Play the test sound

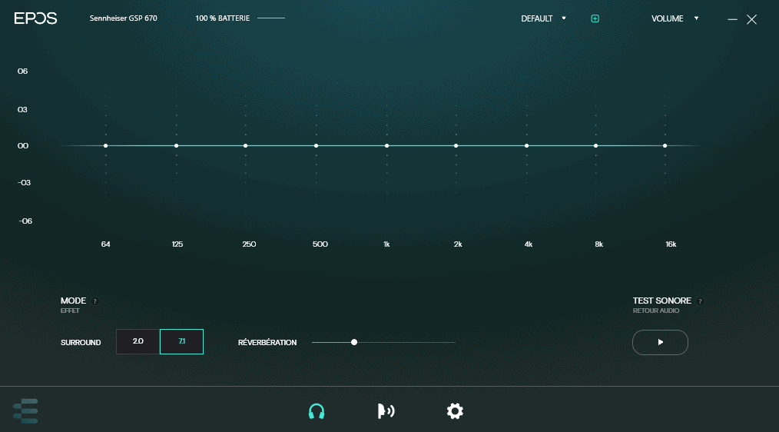[x=660, y=342]
